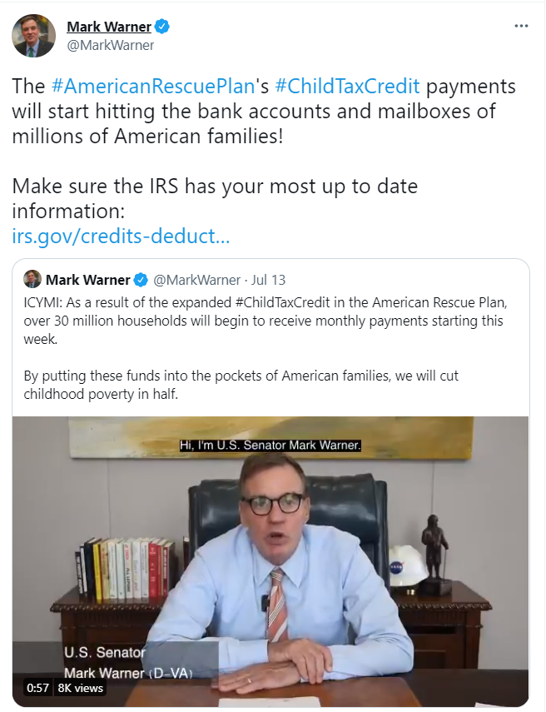The height and width of the screenshot is (712, 546).
Task: Open the Mark Warner display name link
Action: click(109, 27)
